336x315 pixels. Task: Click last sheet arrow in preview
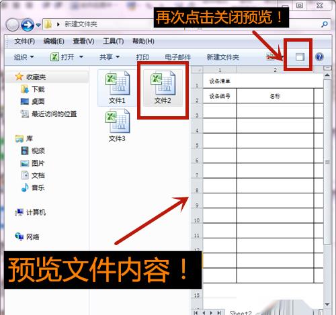pyautogui.click(x=219, y=312)
